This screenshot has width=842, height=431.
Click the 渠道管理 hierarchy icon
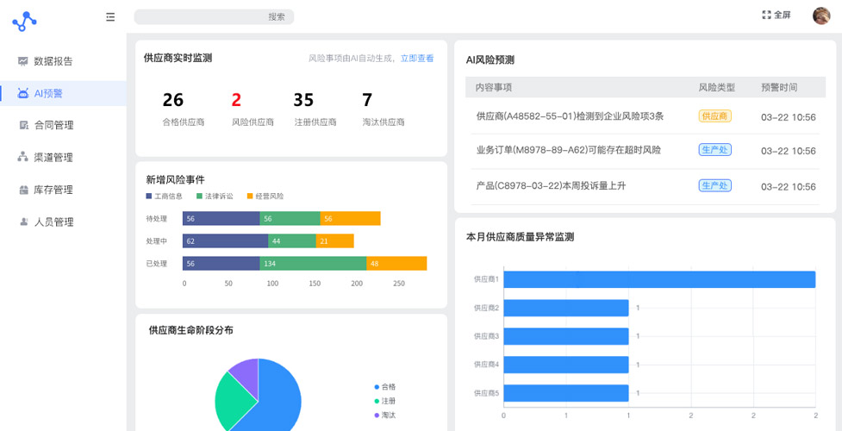click(x=23, y=157)
